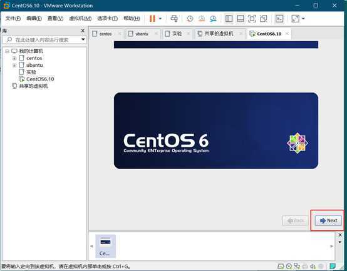Select centos in the library tree
This screenshot has height=271, width=347.
tap(34, 58)
